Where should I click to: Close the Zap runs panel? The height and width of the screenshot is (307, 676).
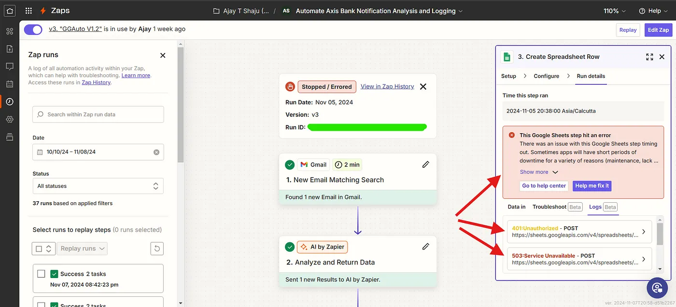[163, 55]
